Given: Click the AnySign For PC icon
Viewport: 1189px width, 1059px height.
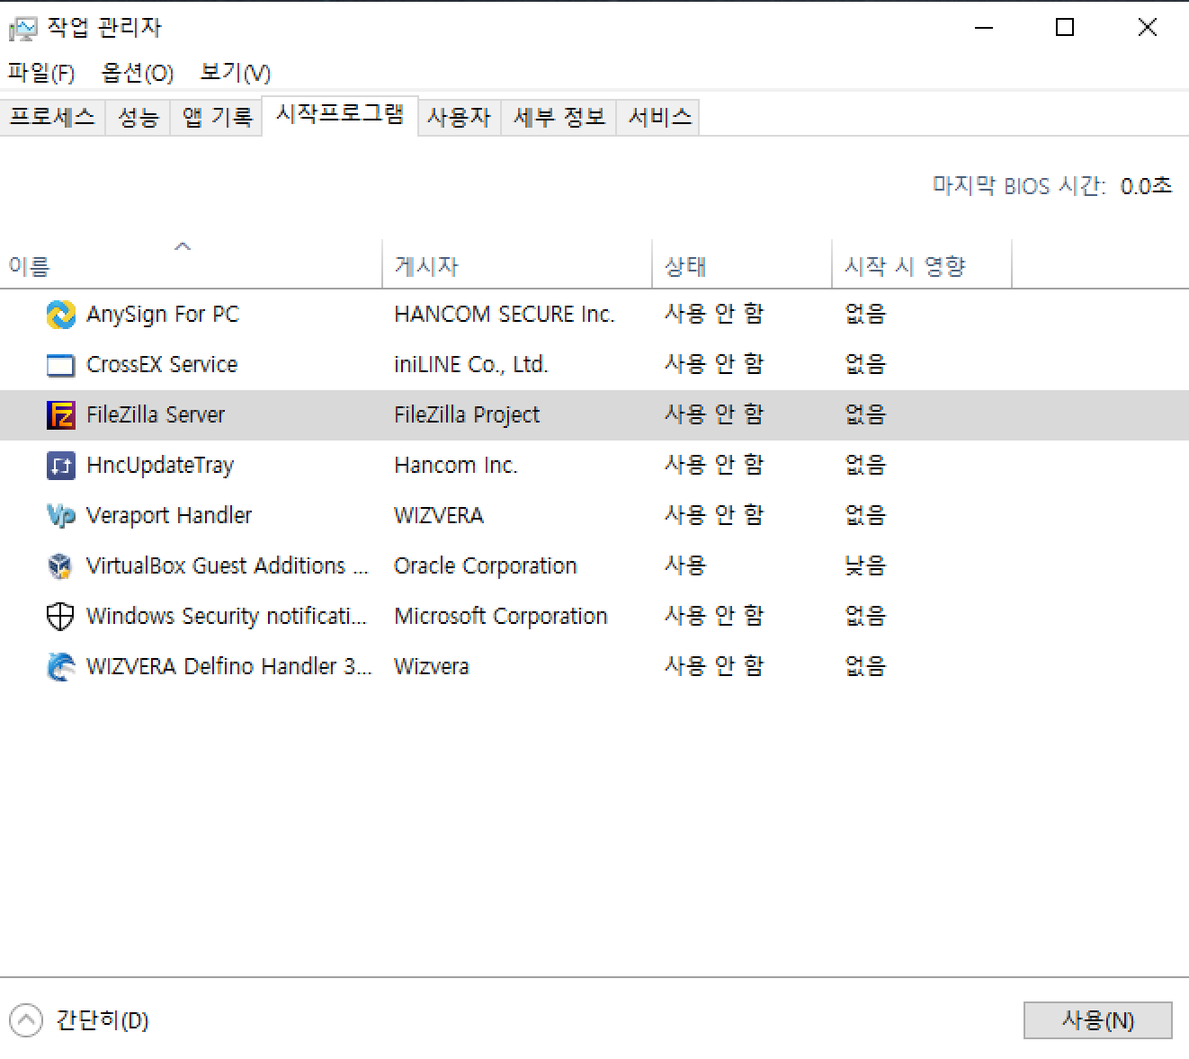Looking at the screenshot, I should (x=60, y=314).
